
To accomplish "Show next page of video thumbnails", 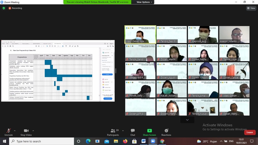I will click(187, 120).
